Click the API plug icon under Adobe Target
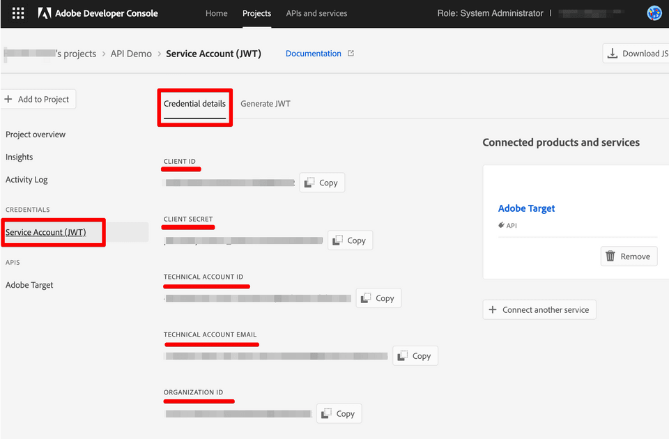The height and width of the screenshot is (439, 669). pos(501,225)
